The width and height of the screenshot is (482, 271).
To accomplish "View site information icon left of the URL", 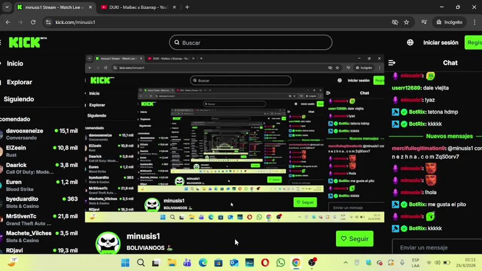I will pos(48,22).
